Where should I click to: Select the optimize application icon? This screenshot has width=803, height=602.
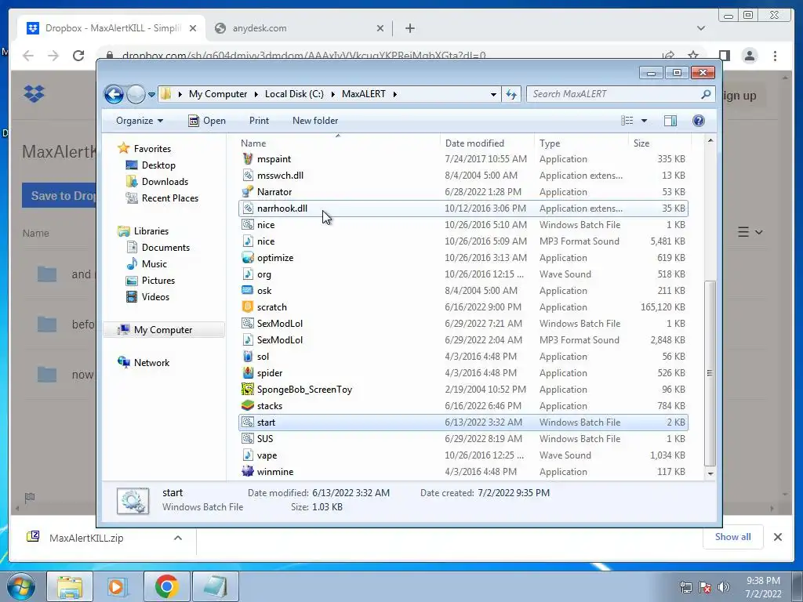click(248, 257)
